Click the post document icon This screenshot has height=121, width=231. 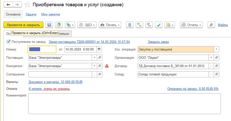(59, 25)
